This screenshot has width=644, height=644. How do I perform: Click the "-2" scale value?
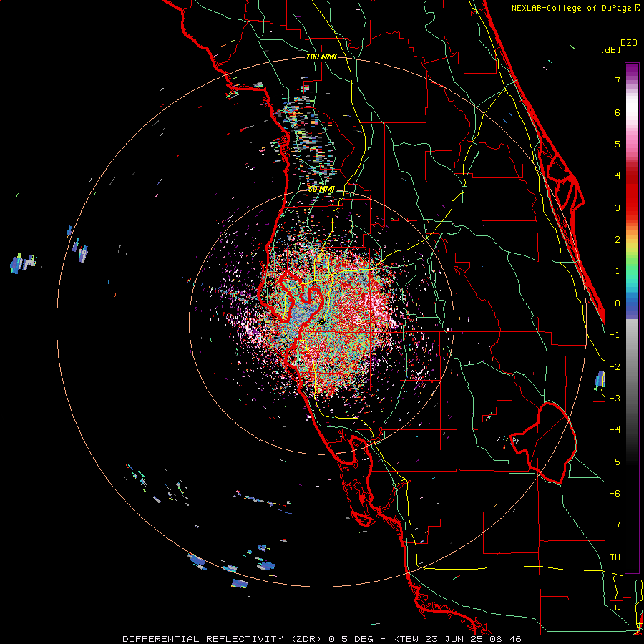pyautogui.click(x=615, y=367)
